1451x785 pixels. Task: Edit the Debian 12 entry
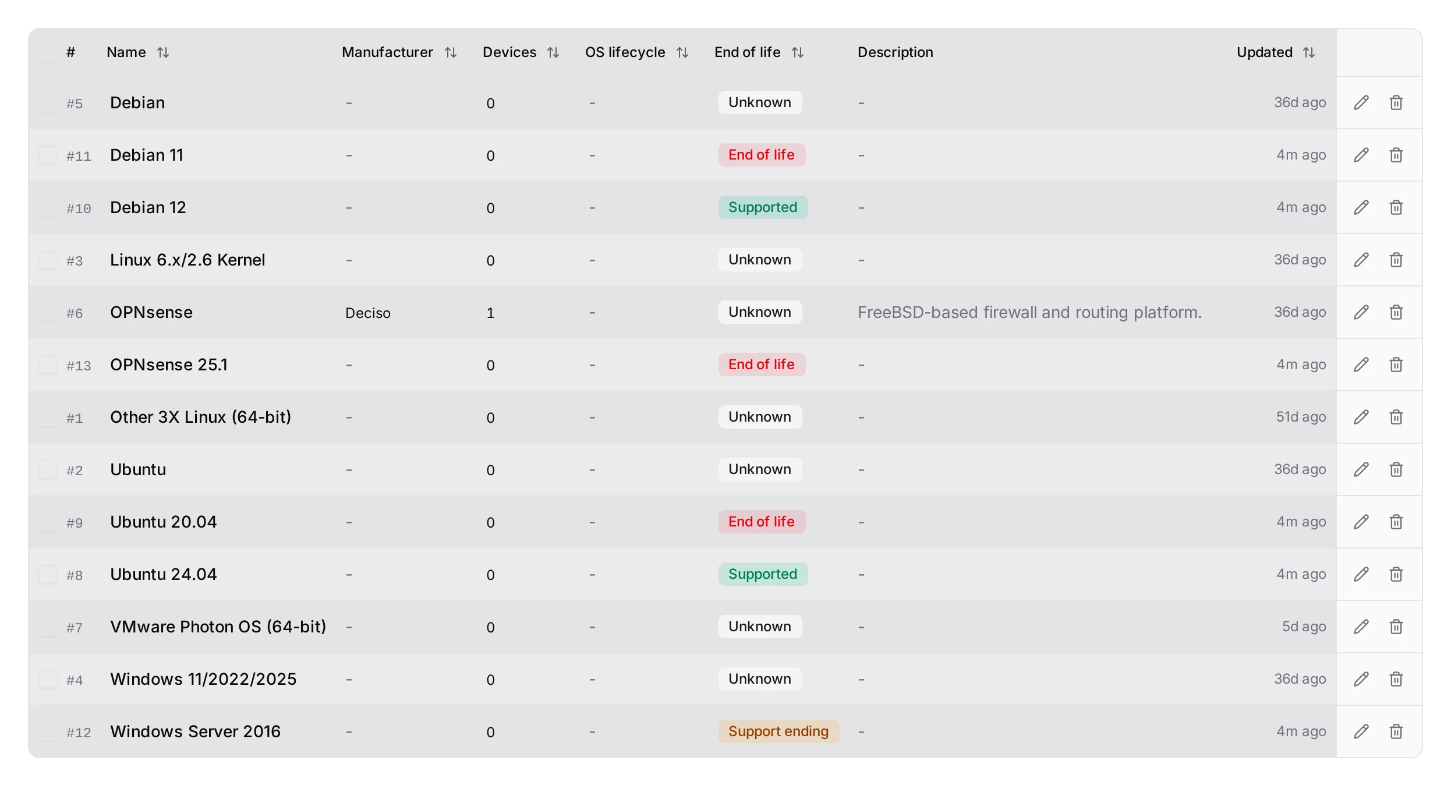[1361, 207]
